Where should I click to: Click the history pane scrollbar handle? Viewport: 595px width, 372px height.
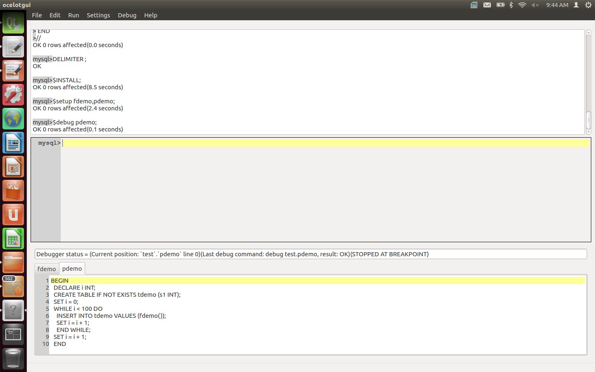[588, 120]
